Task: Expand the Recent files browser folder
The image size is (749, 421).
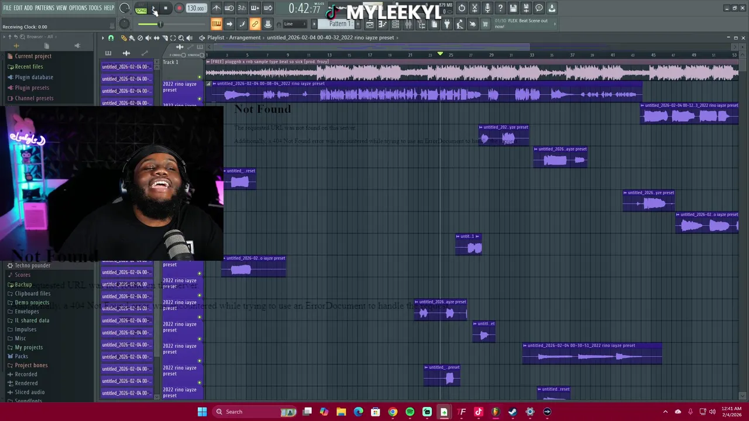Action: [x=29, y=67]
